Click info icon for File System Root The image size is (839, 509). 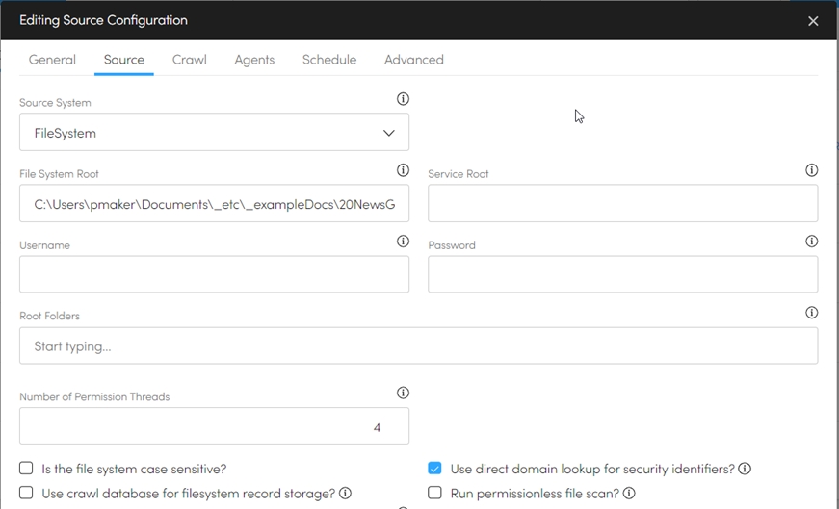(403, 170)
